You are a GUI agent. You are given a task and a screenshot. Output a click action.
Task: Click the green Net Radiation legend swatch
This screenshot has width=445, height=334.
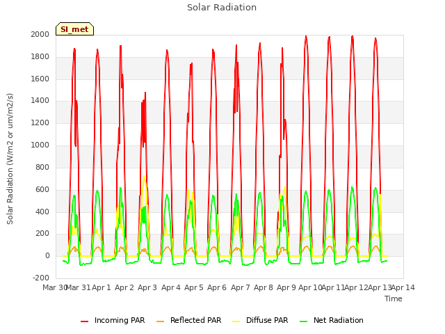(x=304, y=321)
